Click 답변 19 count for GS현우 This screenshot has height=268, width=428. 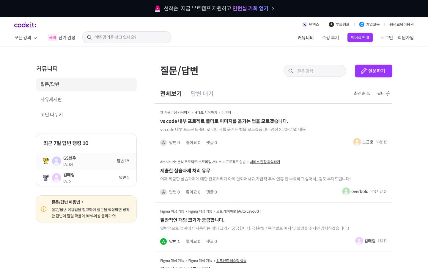click(x=123, y=161)
